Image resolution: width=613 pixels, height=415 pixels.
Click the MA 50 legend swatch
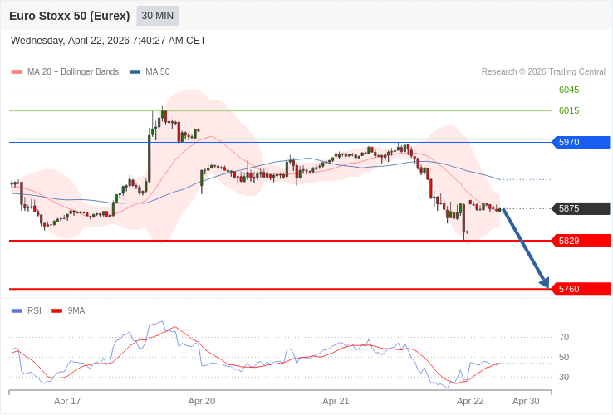point(135,72)
